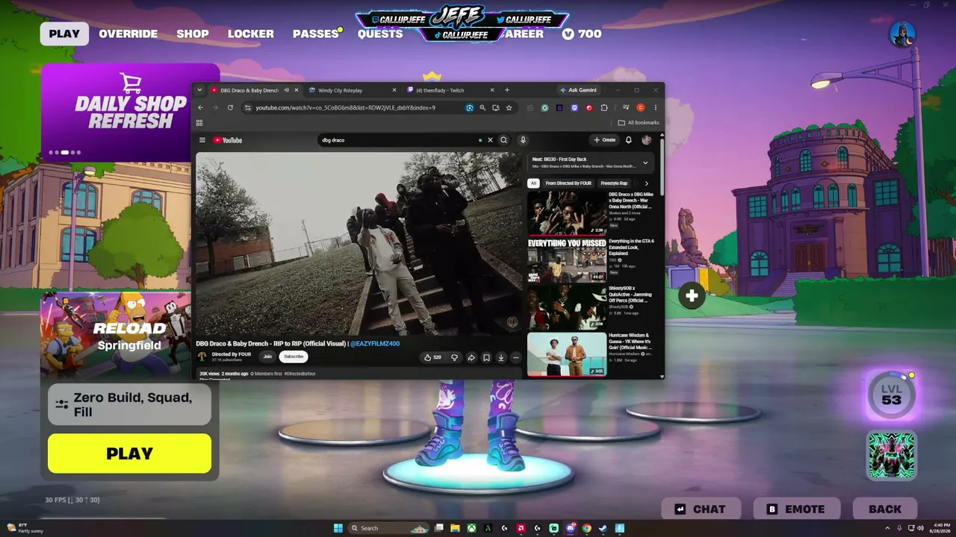The image size is (956, 537).
Task: Open the GTA 6 Extended Look thumbnail
Action: click(567, 260)
